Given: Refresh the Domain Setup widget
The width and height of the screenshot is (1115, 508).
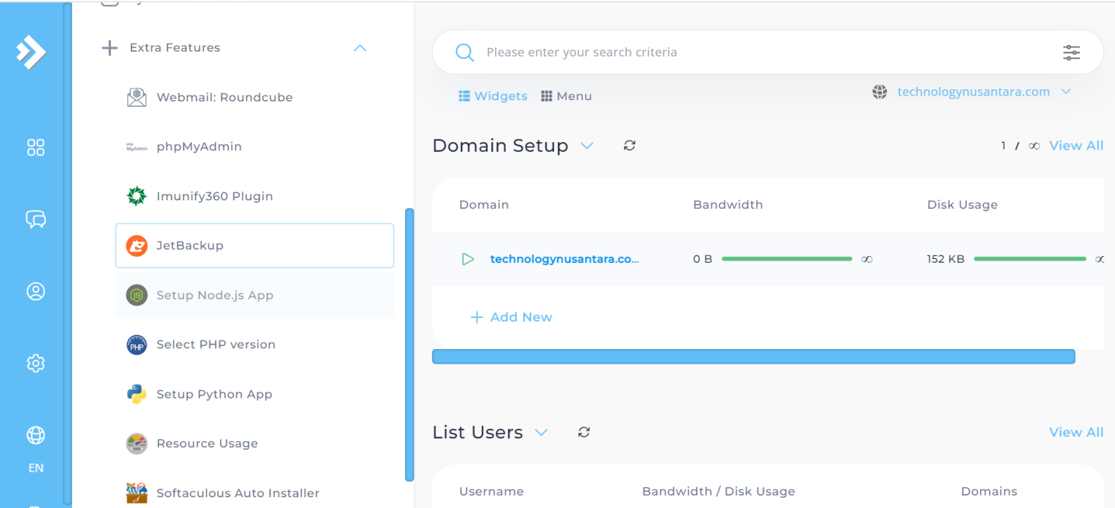Looking at the screenshot, I should [629, 146].
